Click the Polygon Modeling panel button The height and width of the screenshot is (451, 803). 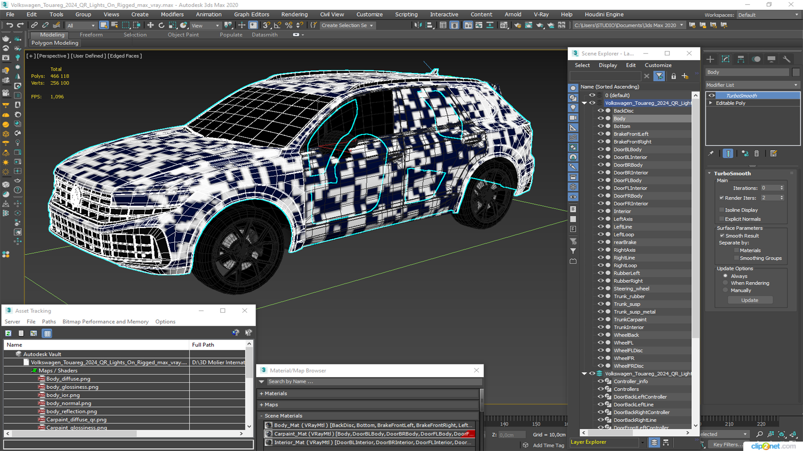(55, 43)
